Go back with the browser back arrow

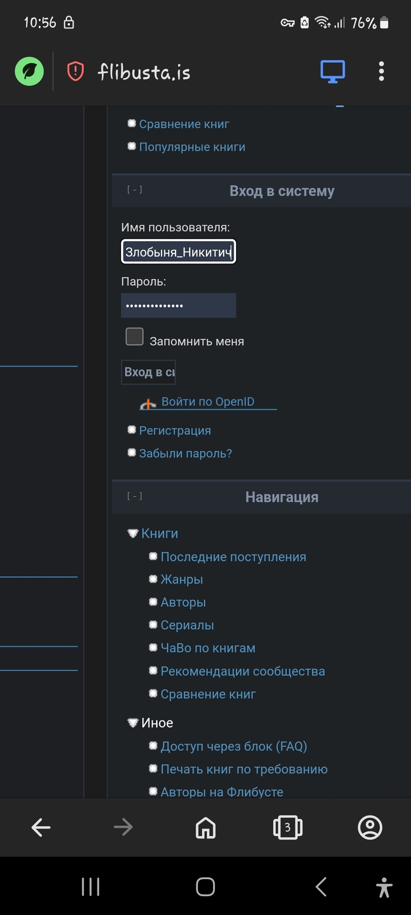(x=41, y=827)
